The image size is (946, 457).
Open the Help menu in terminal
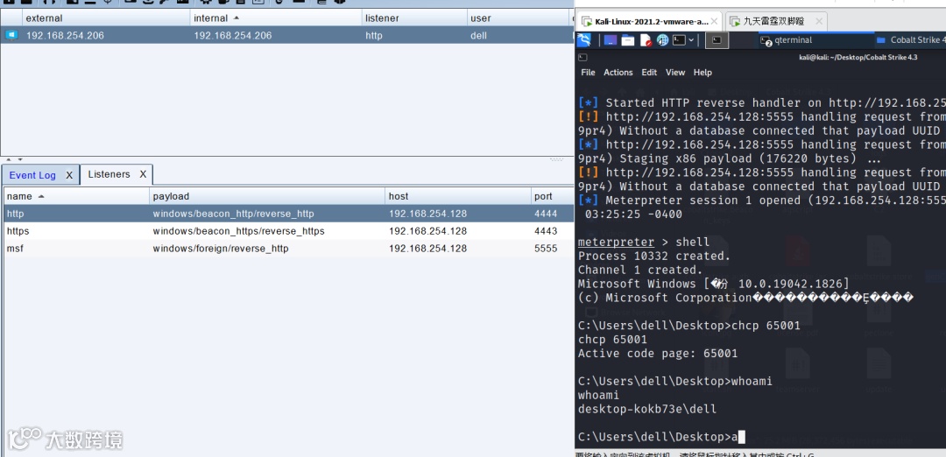click(702, 73)
